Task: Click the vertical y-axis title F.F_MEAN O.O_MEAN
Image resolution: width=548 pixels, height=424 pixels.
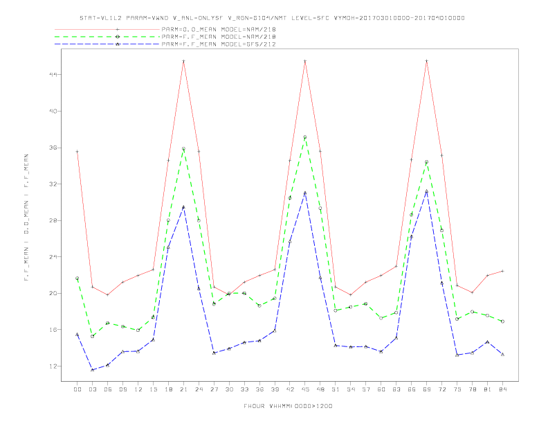Action: point(26,218)
